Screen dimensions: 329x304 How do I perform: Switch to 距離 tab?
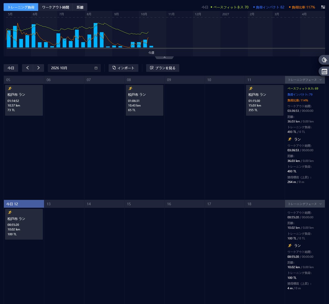80,7
